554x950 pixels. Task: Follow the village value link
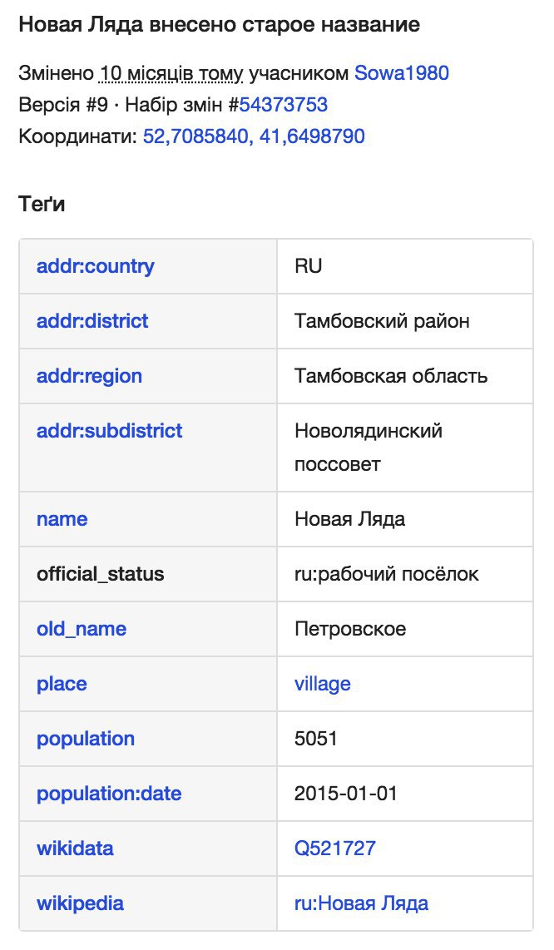(323, 684)
